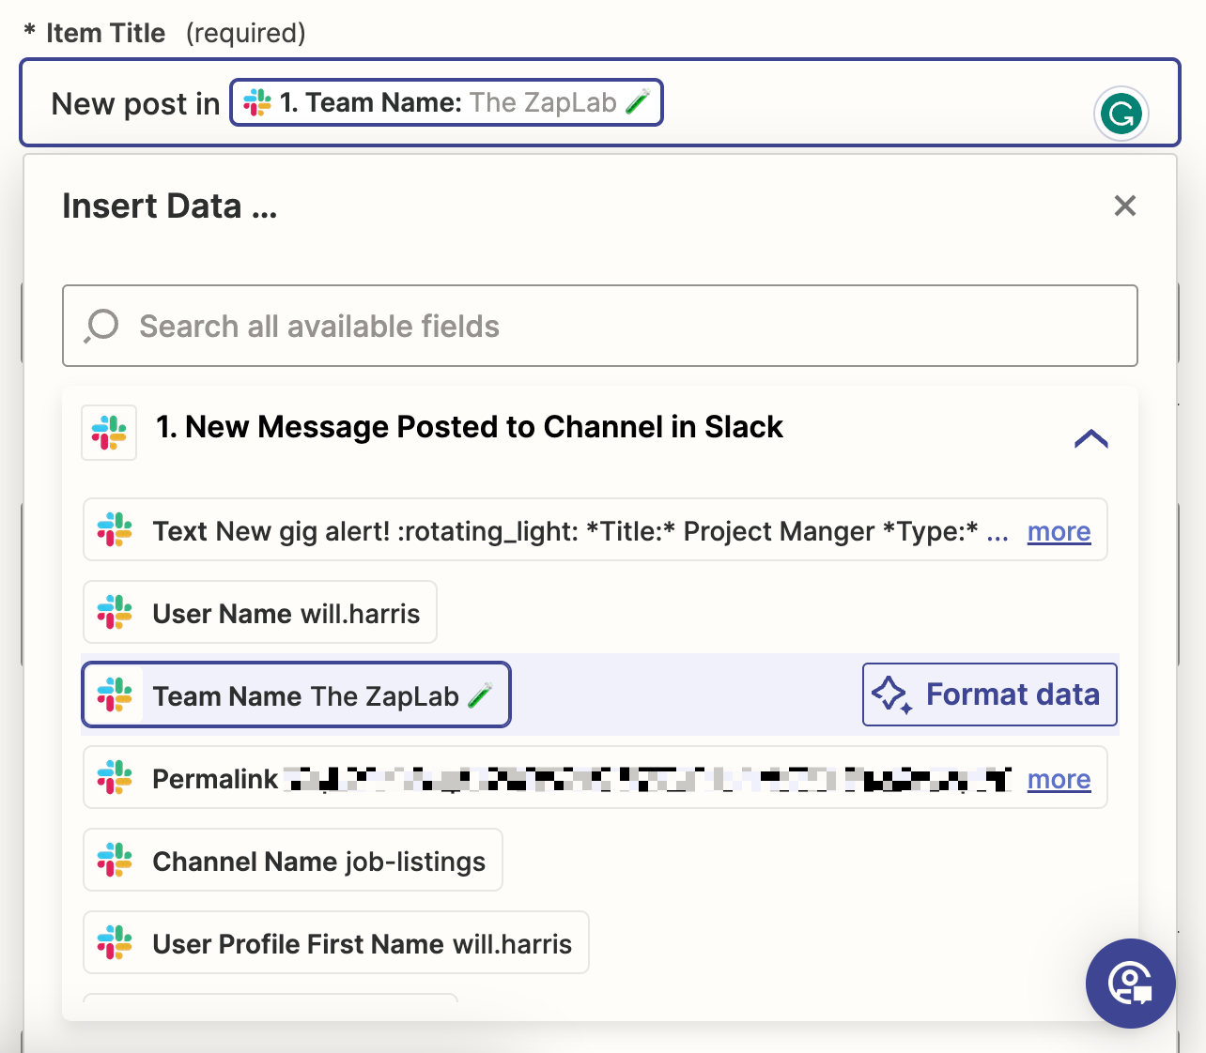The height and width of the screenshot is (1053, 1206).
Task: Close the Insert Data panel
Action: 1124,206
